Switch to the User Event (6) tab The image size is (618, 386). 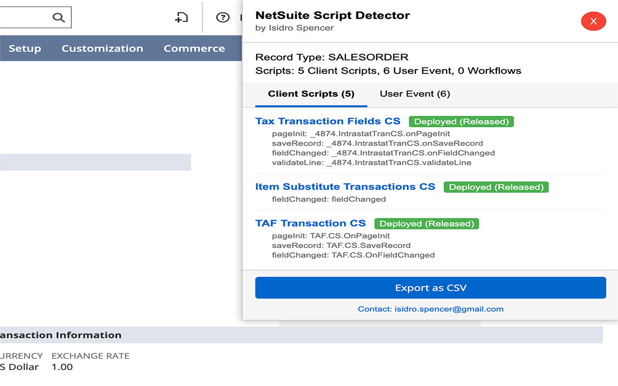tap(415, 94)
